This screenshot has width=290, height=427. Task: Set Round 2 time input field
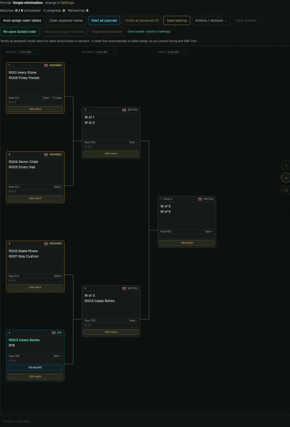[106, 52]
